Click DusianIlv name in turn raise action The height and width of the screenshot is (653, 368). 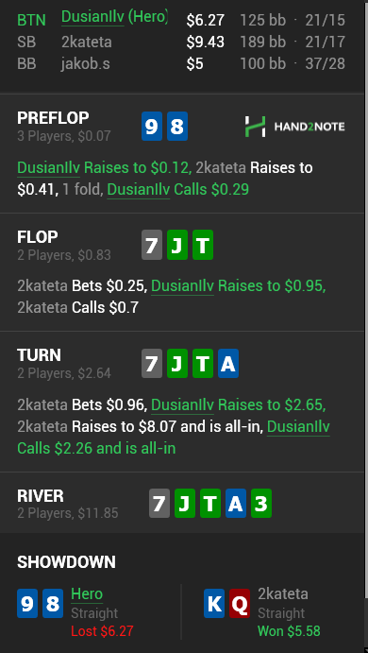click(x=182, y=404)
